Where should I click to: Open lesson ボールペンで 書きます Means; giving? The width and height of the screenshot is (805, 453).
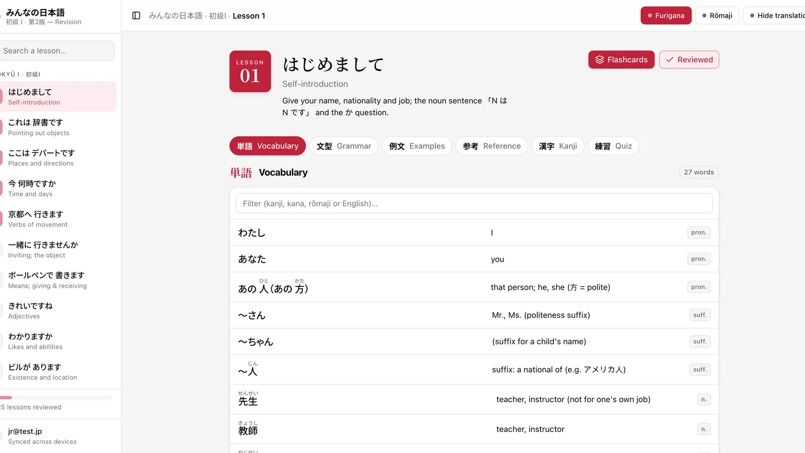pos(58,280)
